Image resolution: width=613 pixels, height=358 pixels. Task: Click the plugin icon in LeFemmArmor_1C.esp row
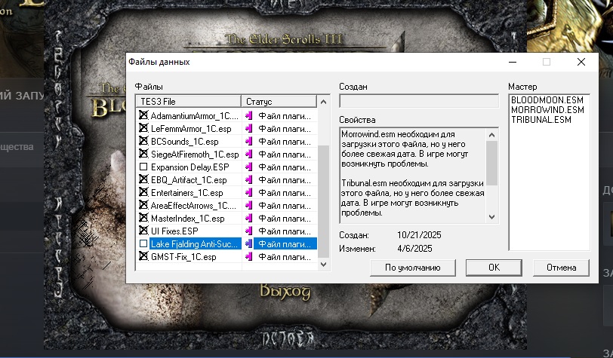tap(248, 129)
